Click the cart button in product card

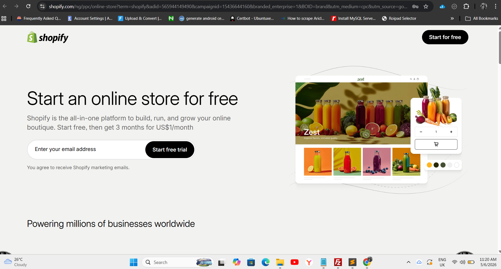[x=436, y=144]
